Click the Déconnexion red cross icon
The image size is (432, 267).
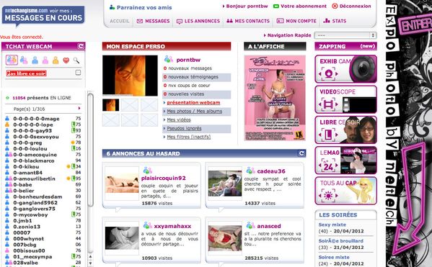[x=335, y=6]
